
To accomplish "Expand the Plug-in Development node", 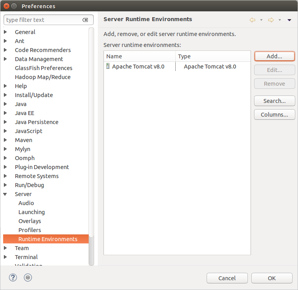I will [5, 167].
